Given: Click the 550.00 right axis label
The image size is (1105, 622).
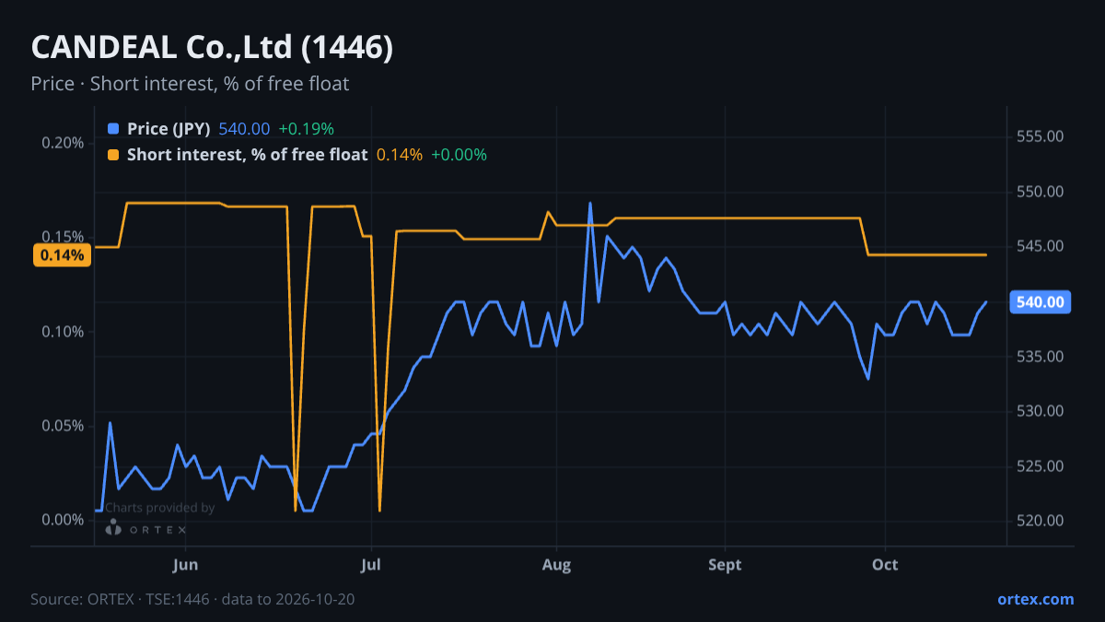Looking at the screenshot, I should point(1042,192).
